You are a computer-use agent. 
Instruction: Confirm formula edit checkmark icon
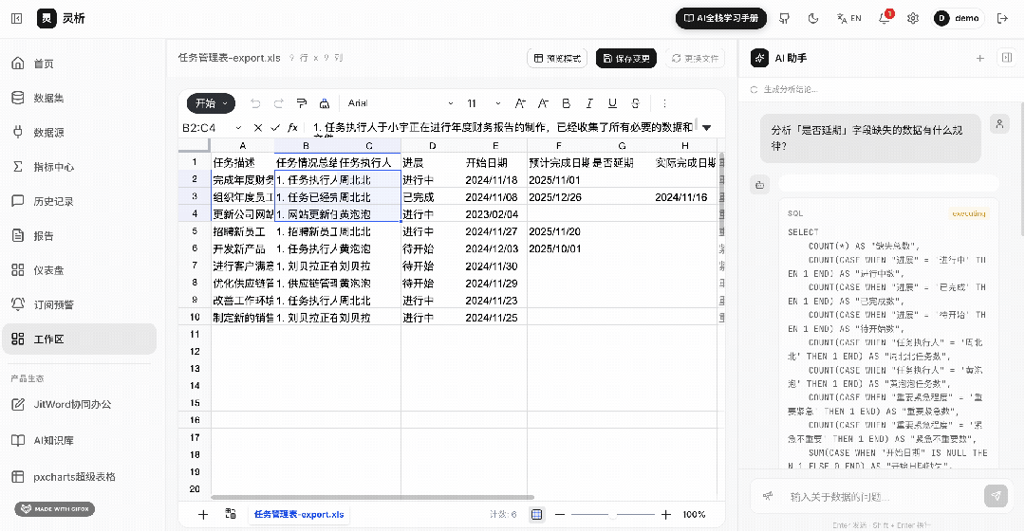pyautogui.click(x=275, y=127)
